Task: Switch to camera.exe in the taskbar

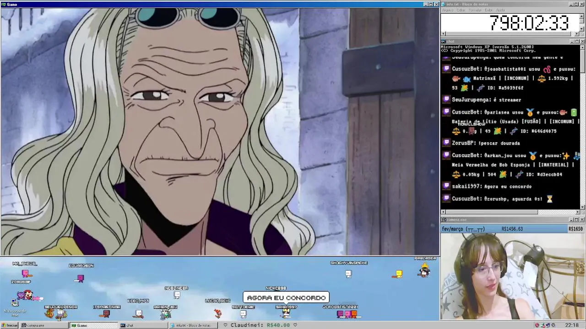Action: pos(44,325)
